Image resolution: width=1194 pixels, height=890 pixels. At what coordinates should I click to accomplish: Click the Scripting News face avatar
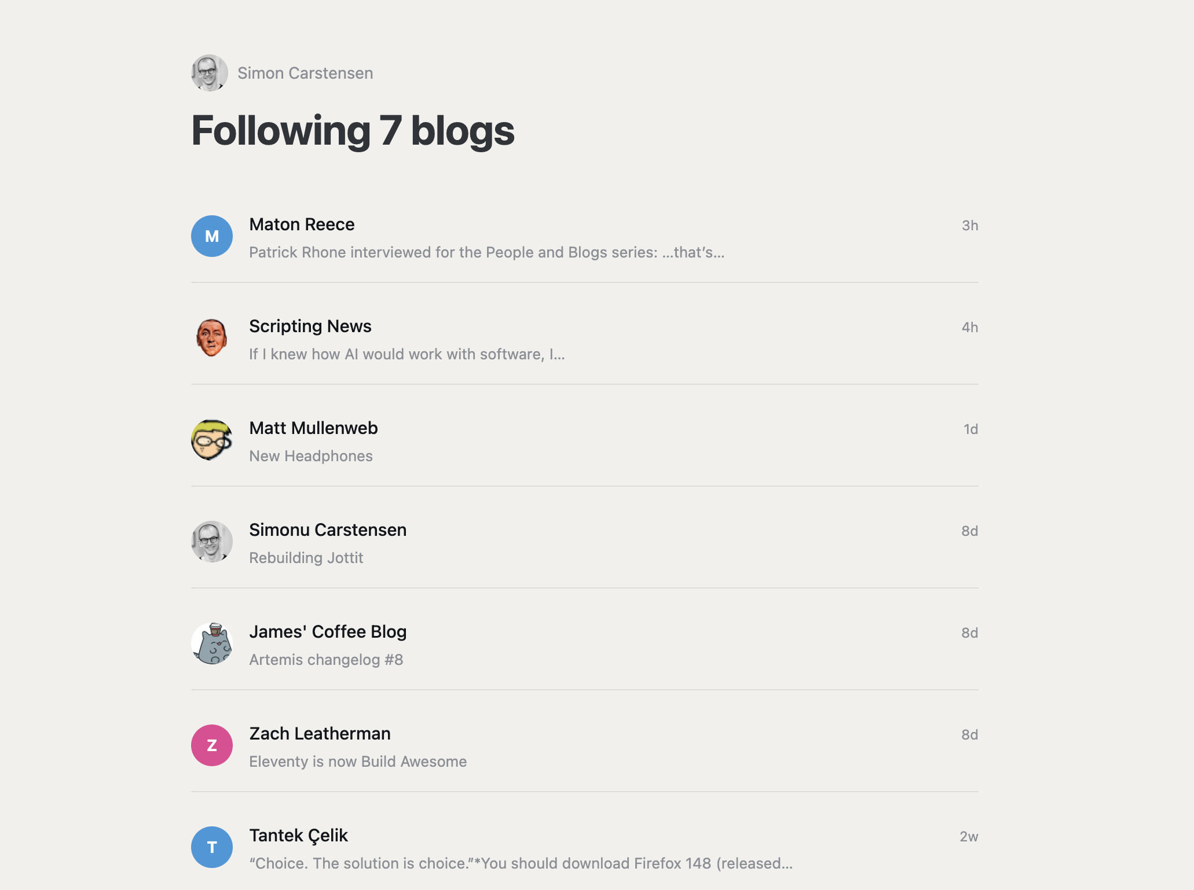(212, 338)
